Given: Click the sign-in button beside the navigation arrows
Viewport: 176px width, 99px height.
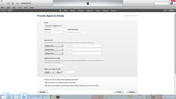Looking at the screenshot, I should [x=10, y=10].
